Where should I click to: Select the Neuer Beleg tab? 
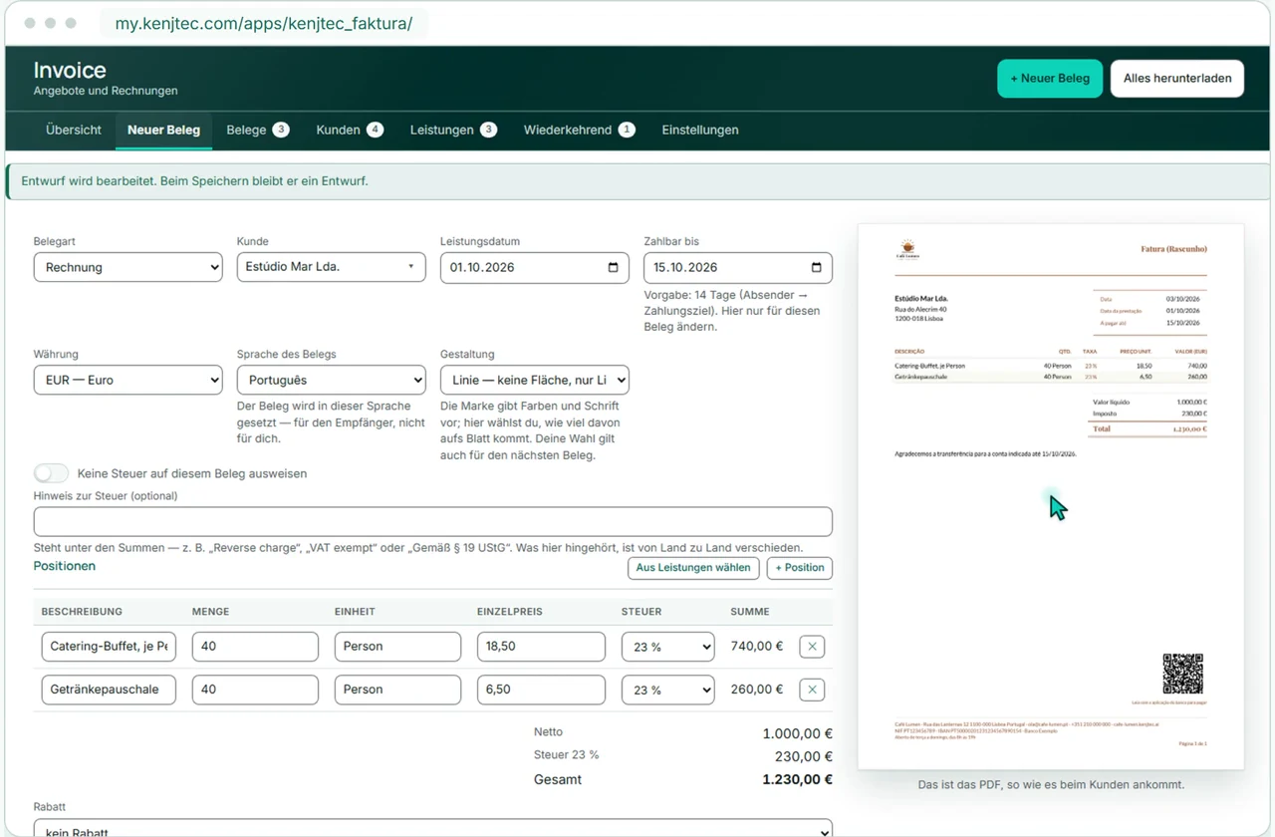(163, 130)
